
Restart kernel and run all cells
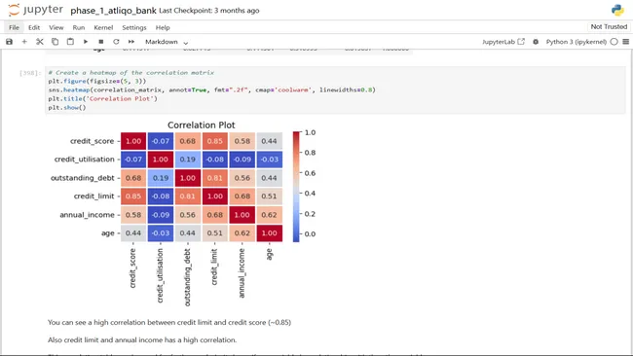(x=131, y=42)
